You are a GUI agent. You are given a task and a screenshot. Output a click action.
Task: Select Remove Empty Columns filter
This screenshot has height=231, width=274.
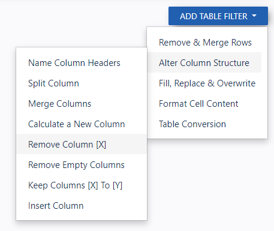pos(82,165)
